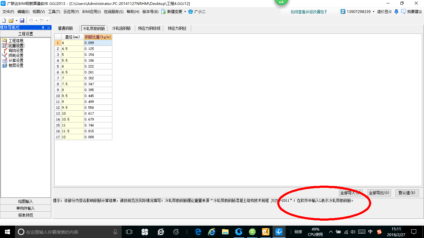Pin the 模块导航栏 panel
Viewport: 424px width, 238px height.
point(43,28)
